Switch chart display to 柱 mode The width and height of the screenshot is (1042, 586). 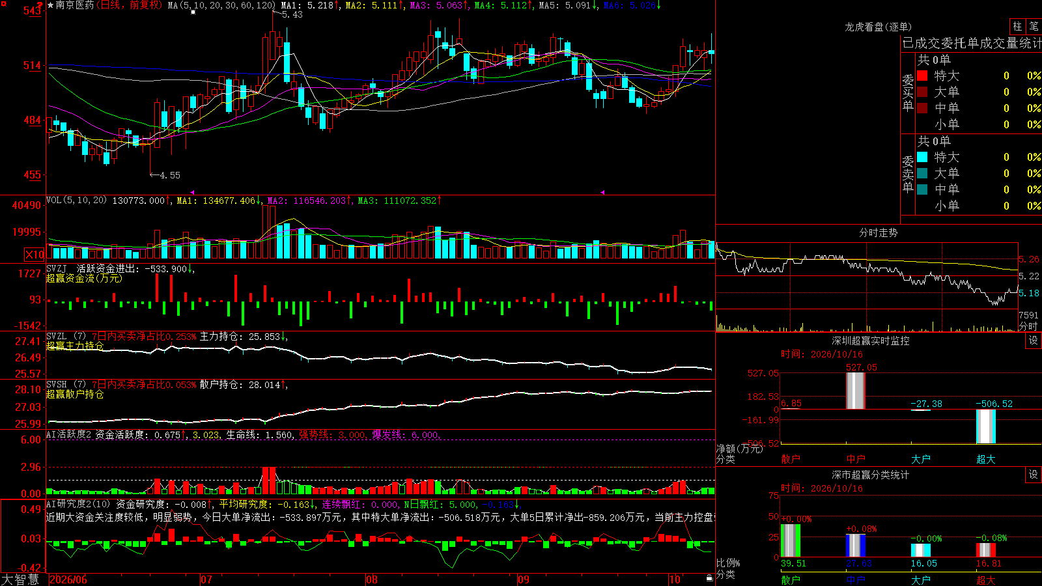[1017, 26]
